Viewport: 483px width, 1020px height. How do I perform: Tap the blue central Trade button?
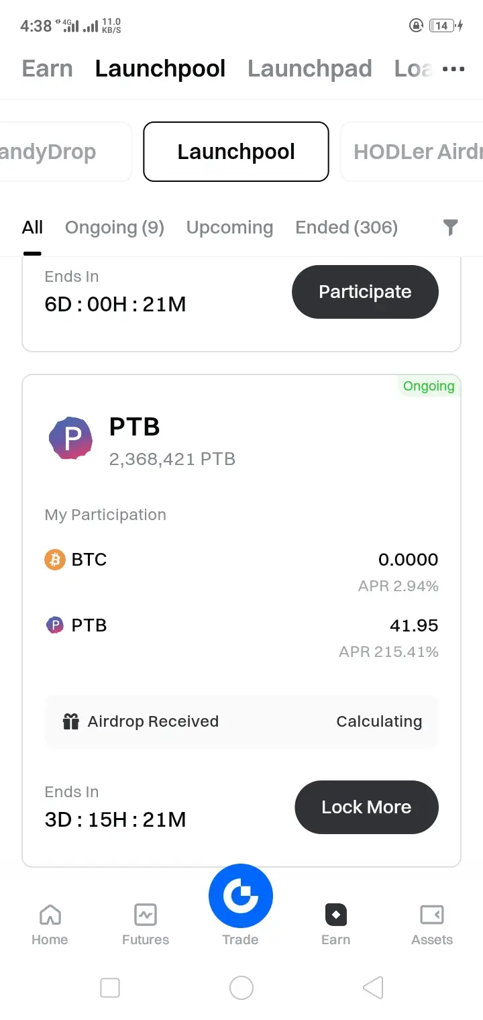click(x=241, y=897)
